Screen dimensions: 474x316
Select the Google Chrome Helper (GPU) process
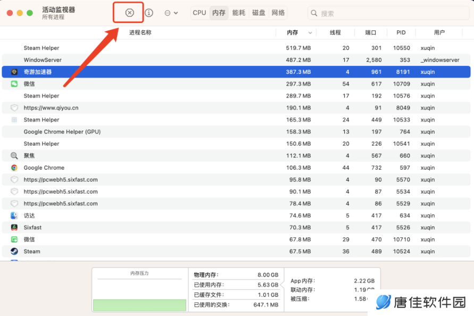(x=62, y=132)
